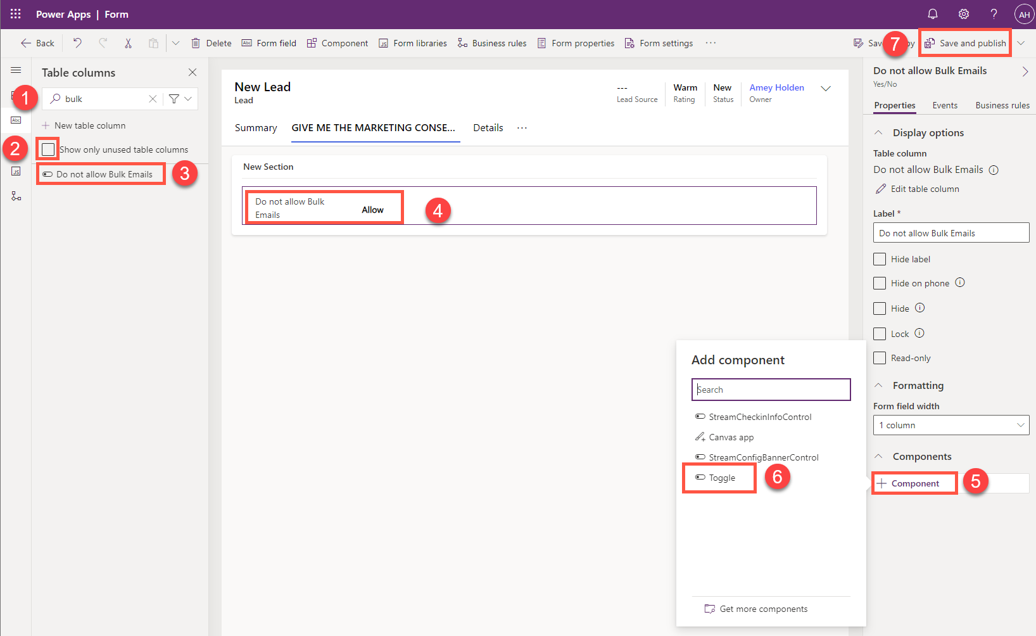Image resolution: width=1036 pixels, height=636 pixels.
Task: Select the JS form libraries sidebar icon
Action: [16, 170]
